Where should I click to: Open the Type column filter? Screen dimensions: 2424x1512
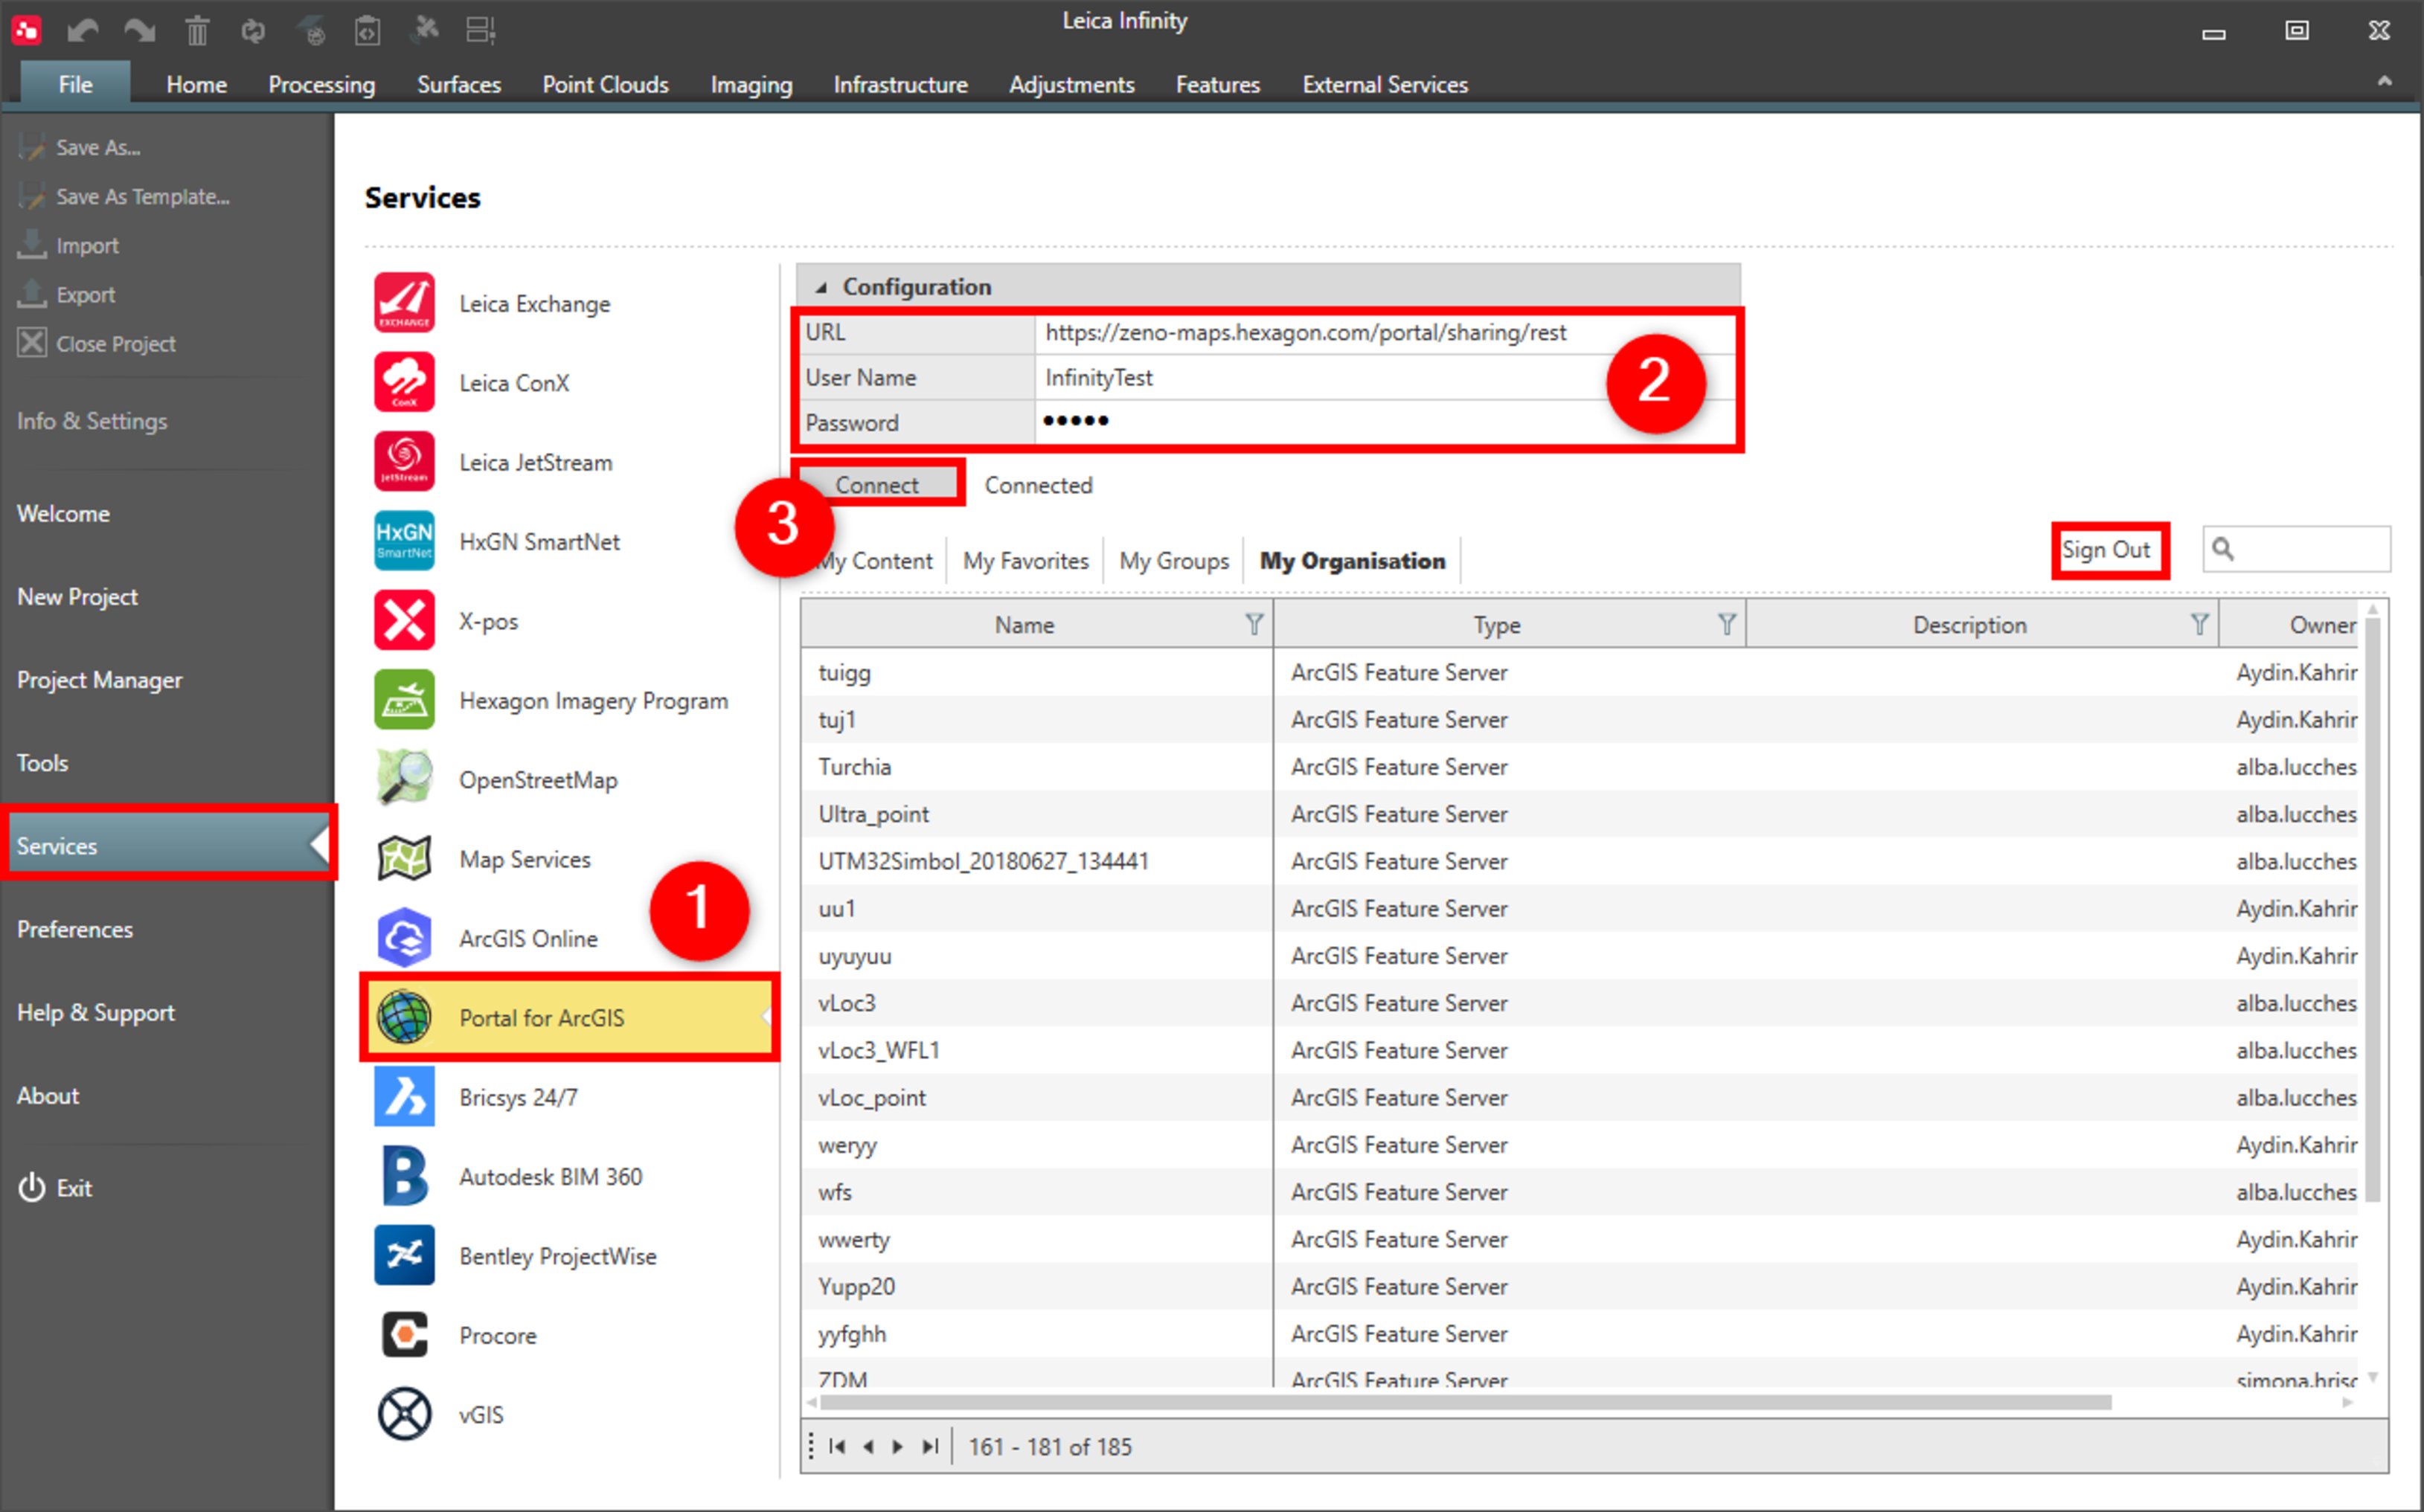pyautogui.click(x=1727, y=624)
